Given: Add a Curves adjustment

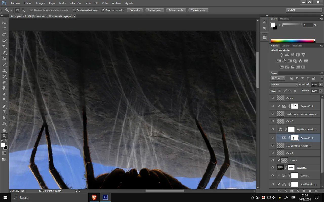Looking at the screenshot, I should click(292, 55).
